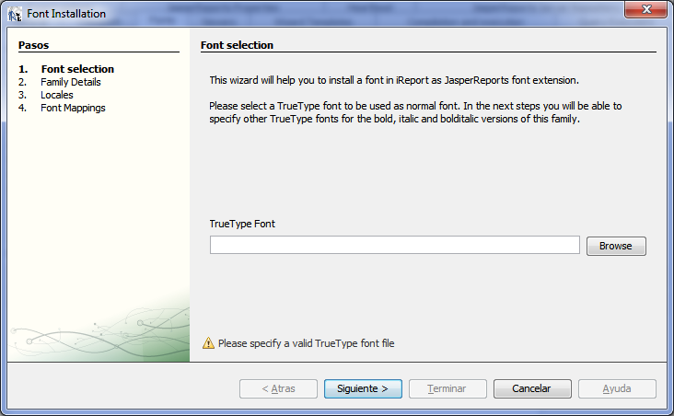Click the yellow warning icon
The width and height of the screenshot is (674, 416).
point(208,343)
